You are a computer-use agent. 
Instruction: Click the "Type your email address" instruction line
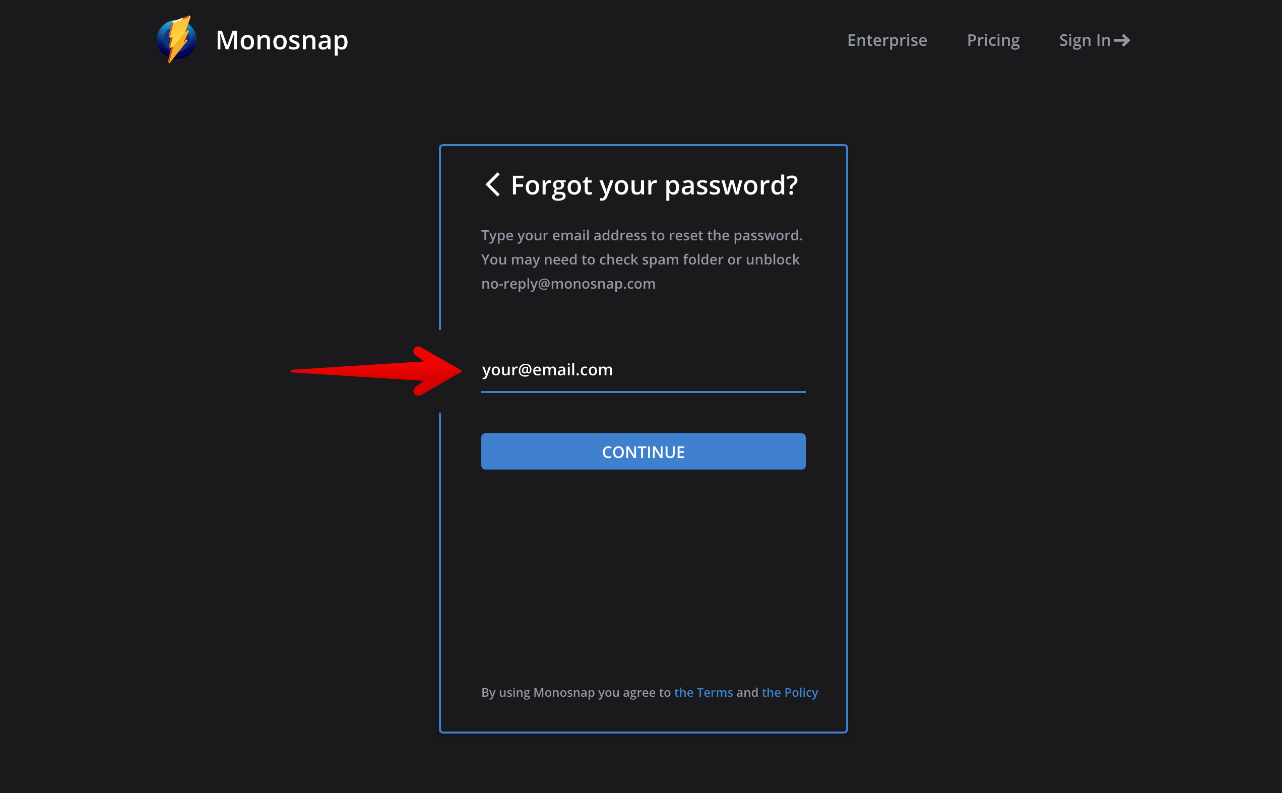642,235
